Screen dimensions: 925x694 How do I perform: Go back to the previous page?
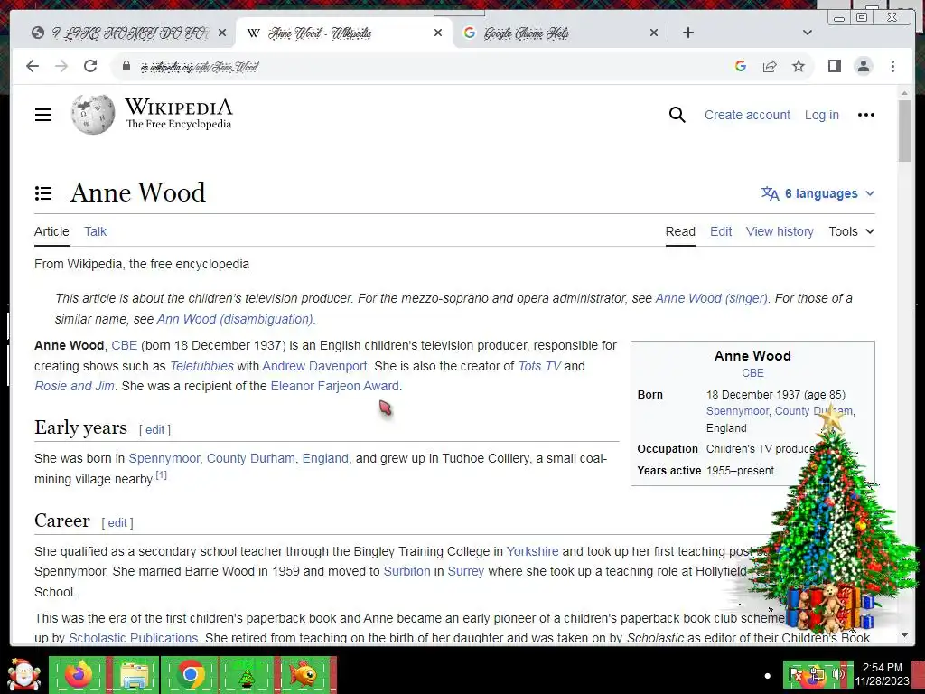click(x=33, y=66)
